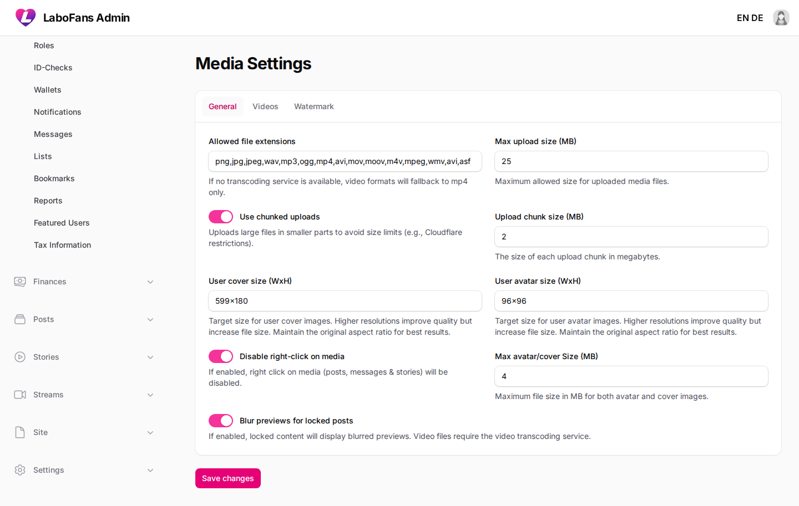The height and width of the screenshot is (506, 799).
Task: Click the Media Settings heading
Action: click(254, 64)
